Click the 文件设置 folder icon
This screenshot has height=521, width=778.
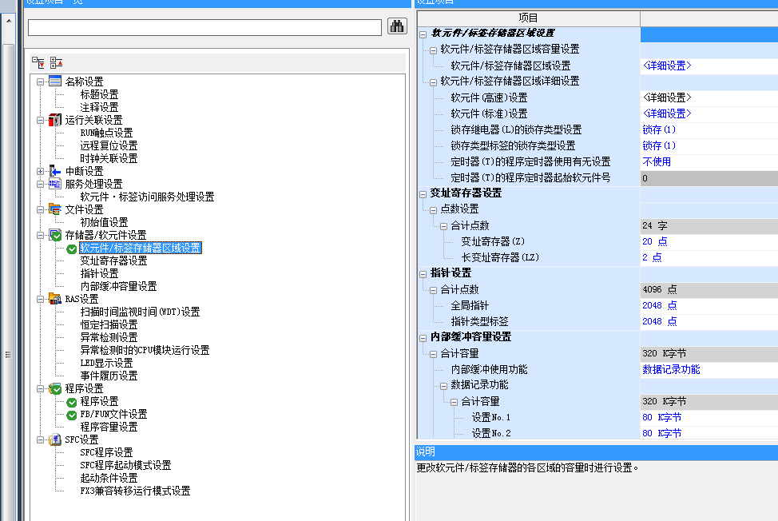(x=55, y=209)
